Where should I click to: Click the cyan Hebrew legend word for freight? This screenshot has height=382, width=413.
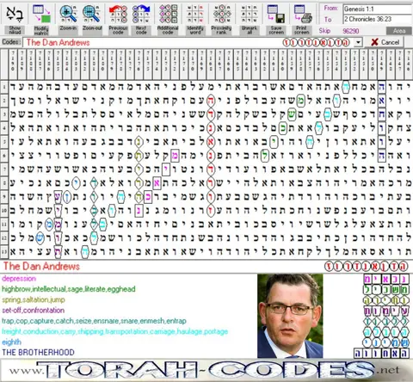pyautogui.click(x=386, y=332)
